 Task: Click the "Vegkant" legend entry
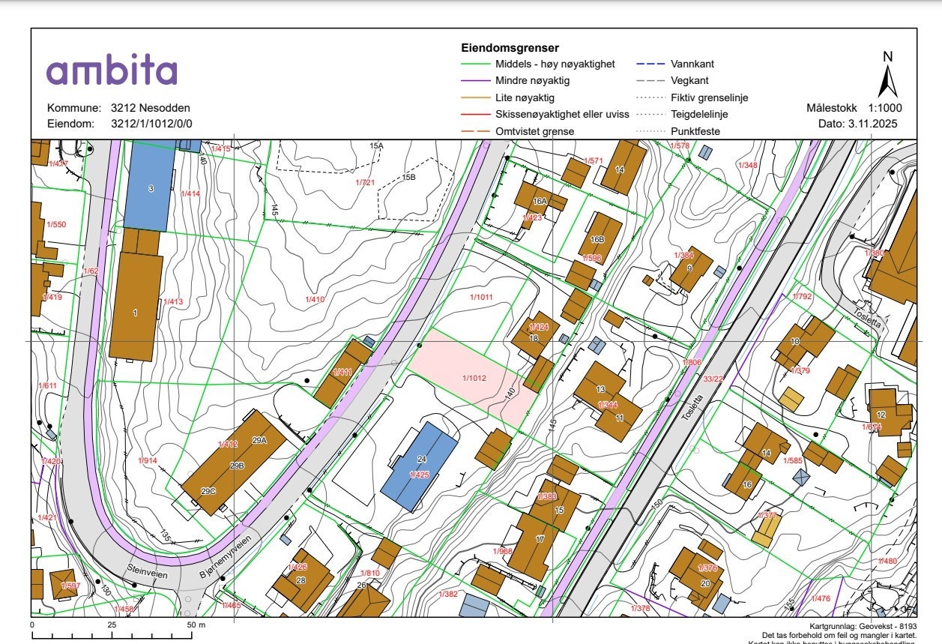(x=691, y=81)
